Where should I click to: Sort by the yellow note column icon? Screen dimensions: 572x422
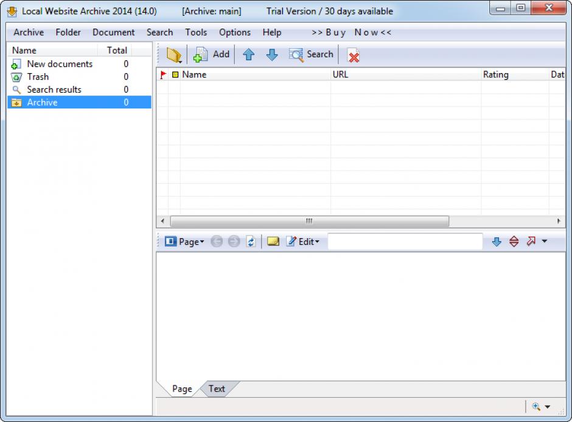[175, 74]
